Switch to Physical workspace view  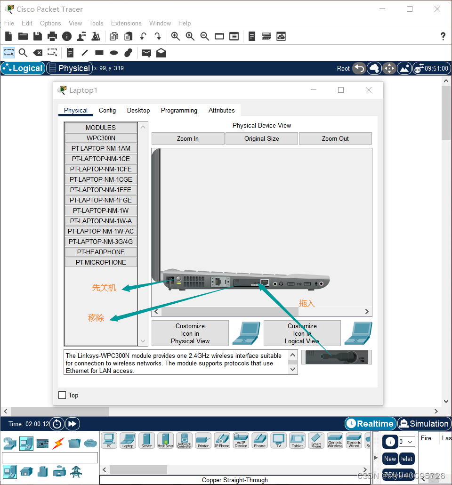[70, 68]
